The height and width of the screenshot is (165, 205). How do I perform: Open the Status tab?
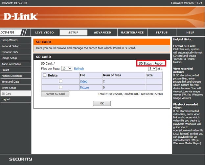pyautogui.click(x=161, y=32)
